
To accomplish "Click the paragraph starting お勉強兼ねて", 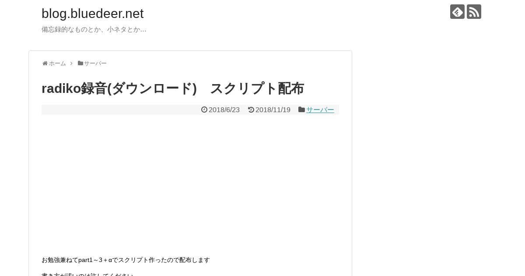I will (x=126, y=260).
